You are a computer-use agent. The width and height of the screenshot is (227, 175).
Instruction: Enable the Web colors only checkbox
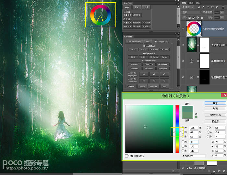tap(126, 156)
